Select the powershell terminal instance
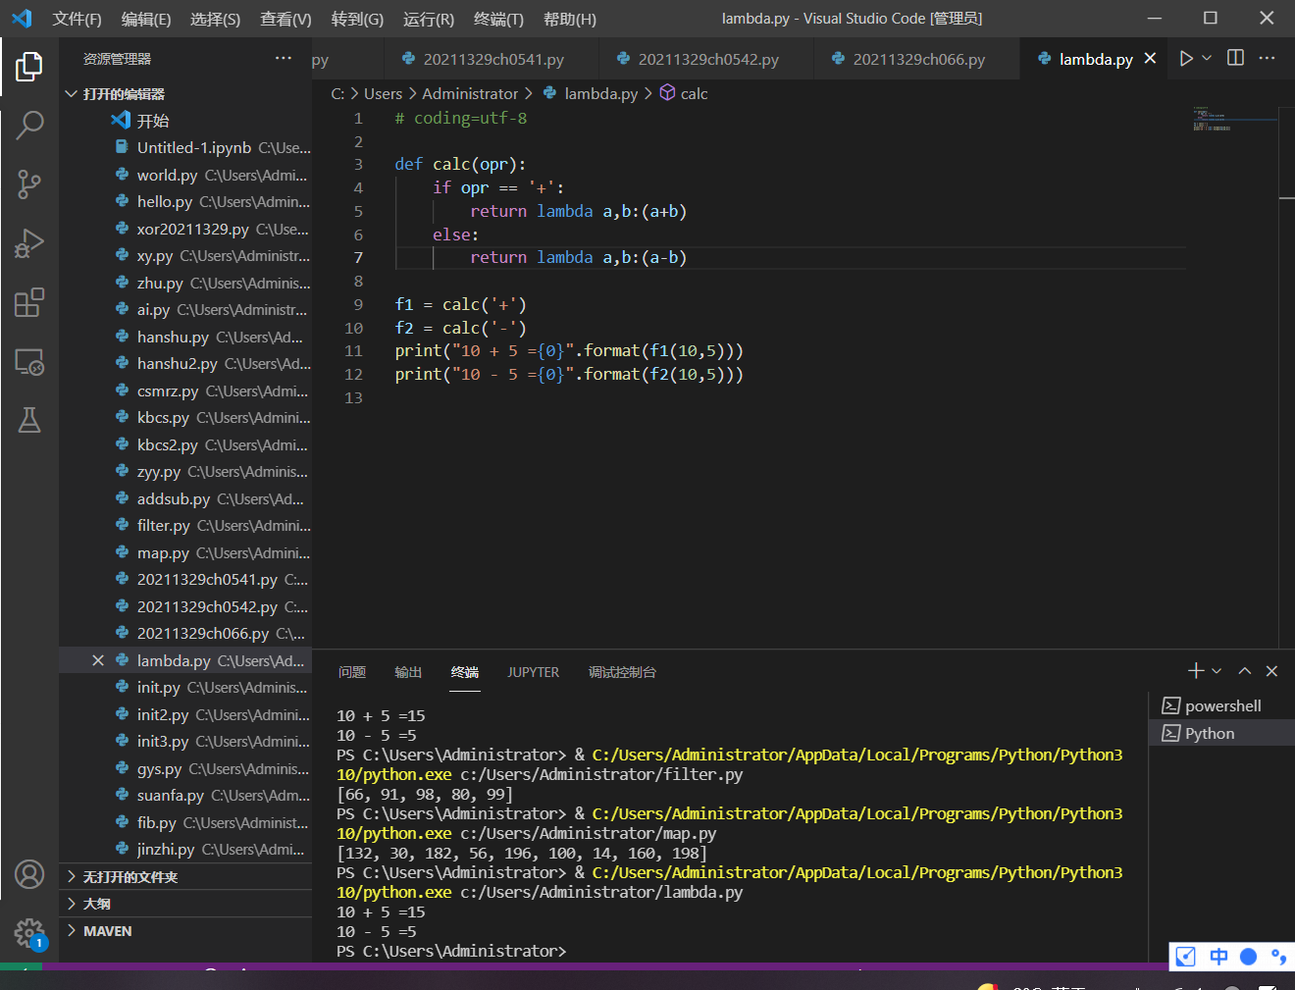 pos(1221,706)
